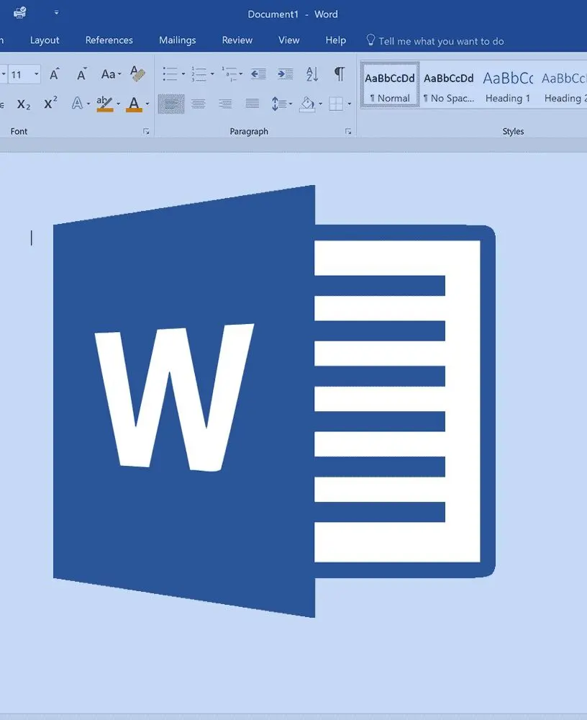Expand the highlight color dropdown arrow
Screen dimensions: 587x720
pyautogui.click(x=119, y=104)
